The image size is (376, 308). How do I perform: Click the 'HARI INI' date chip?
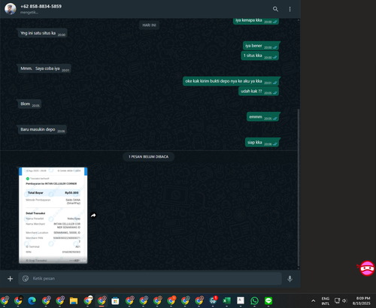[149, 25]
